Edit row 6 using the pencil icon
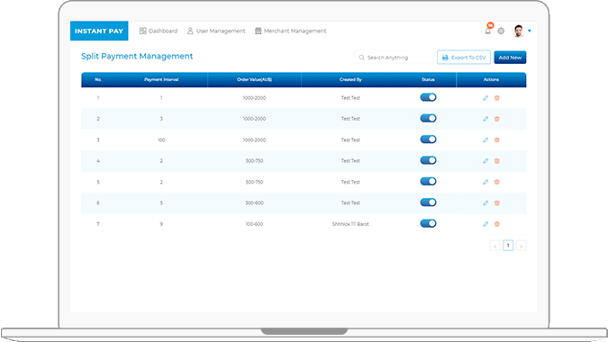This screenshot has width=608, height=342. [485, 203]
